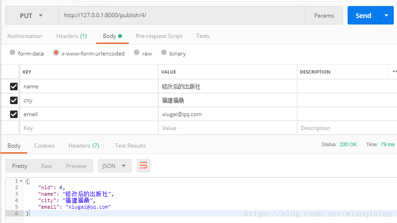
Task: Choose the x-www-form-urlencoded radio option
Action: tap(56, 53)
